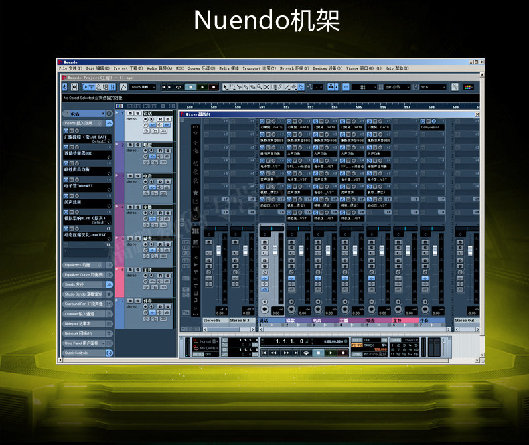529x445 pixels.
Task: Enable Read automation on track 2 唱歌
Action: 161,151
